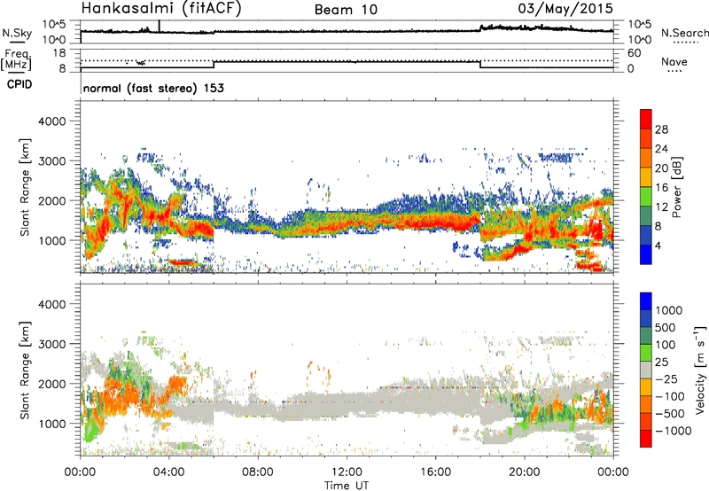Image resolution: width=709 pixels, height=491 pixels.
Task: Click the sky noise trace panel
Action: (x=347, y=32)
